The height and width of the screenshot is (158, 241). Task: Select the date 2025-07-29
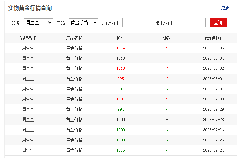point(213,109)
